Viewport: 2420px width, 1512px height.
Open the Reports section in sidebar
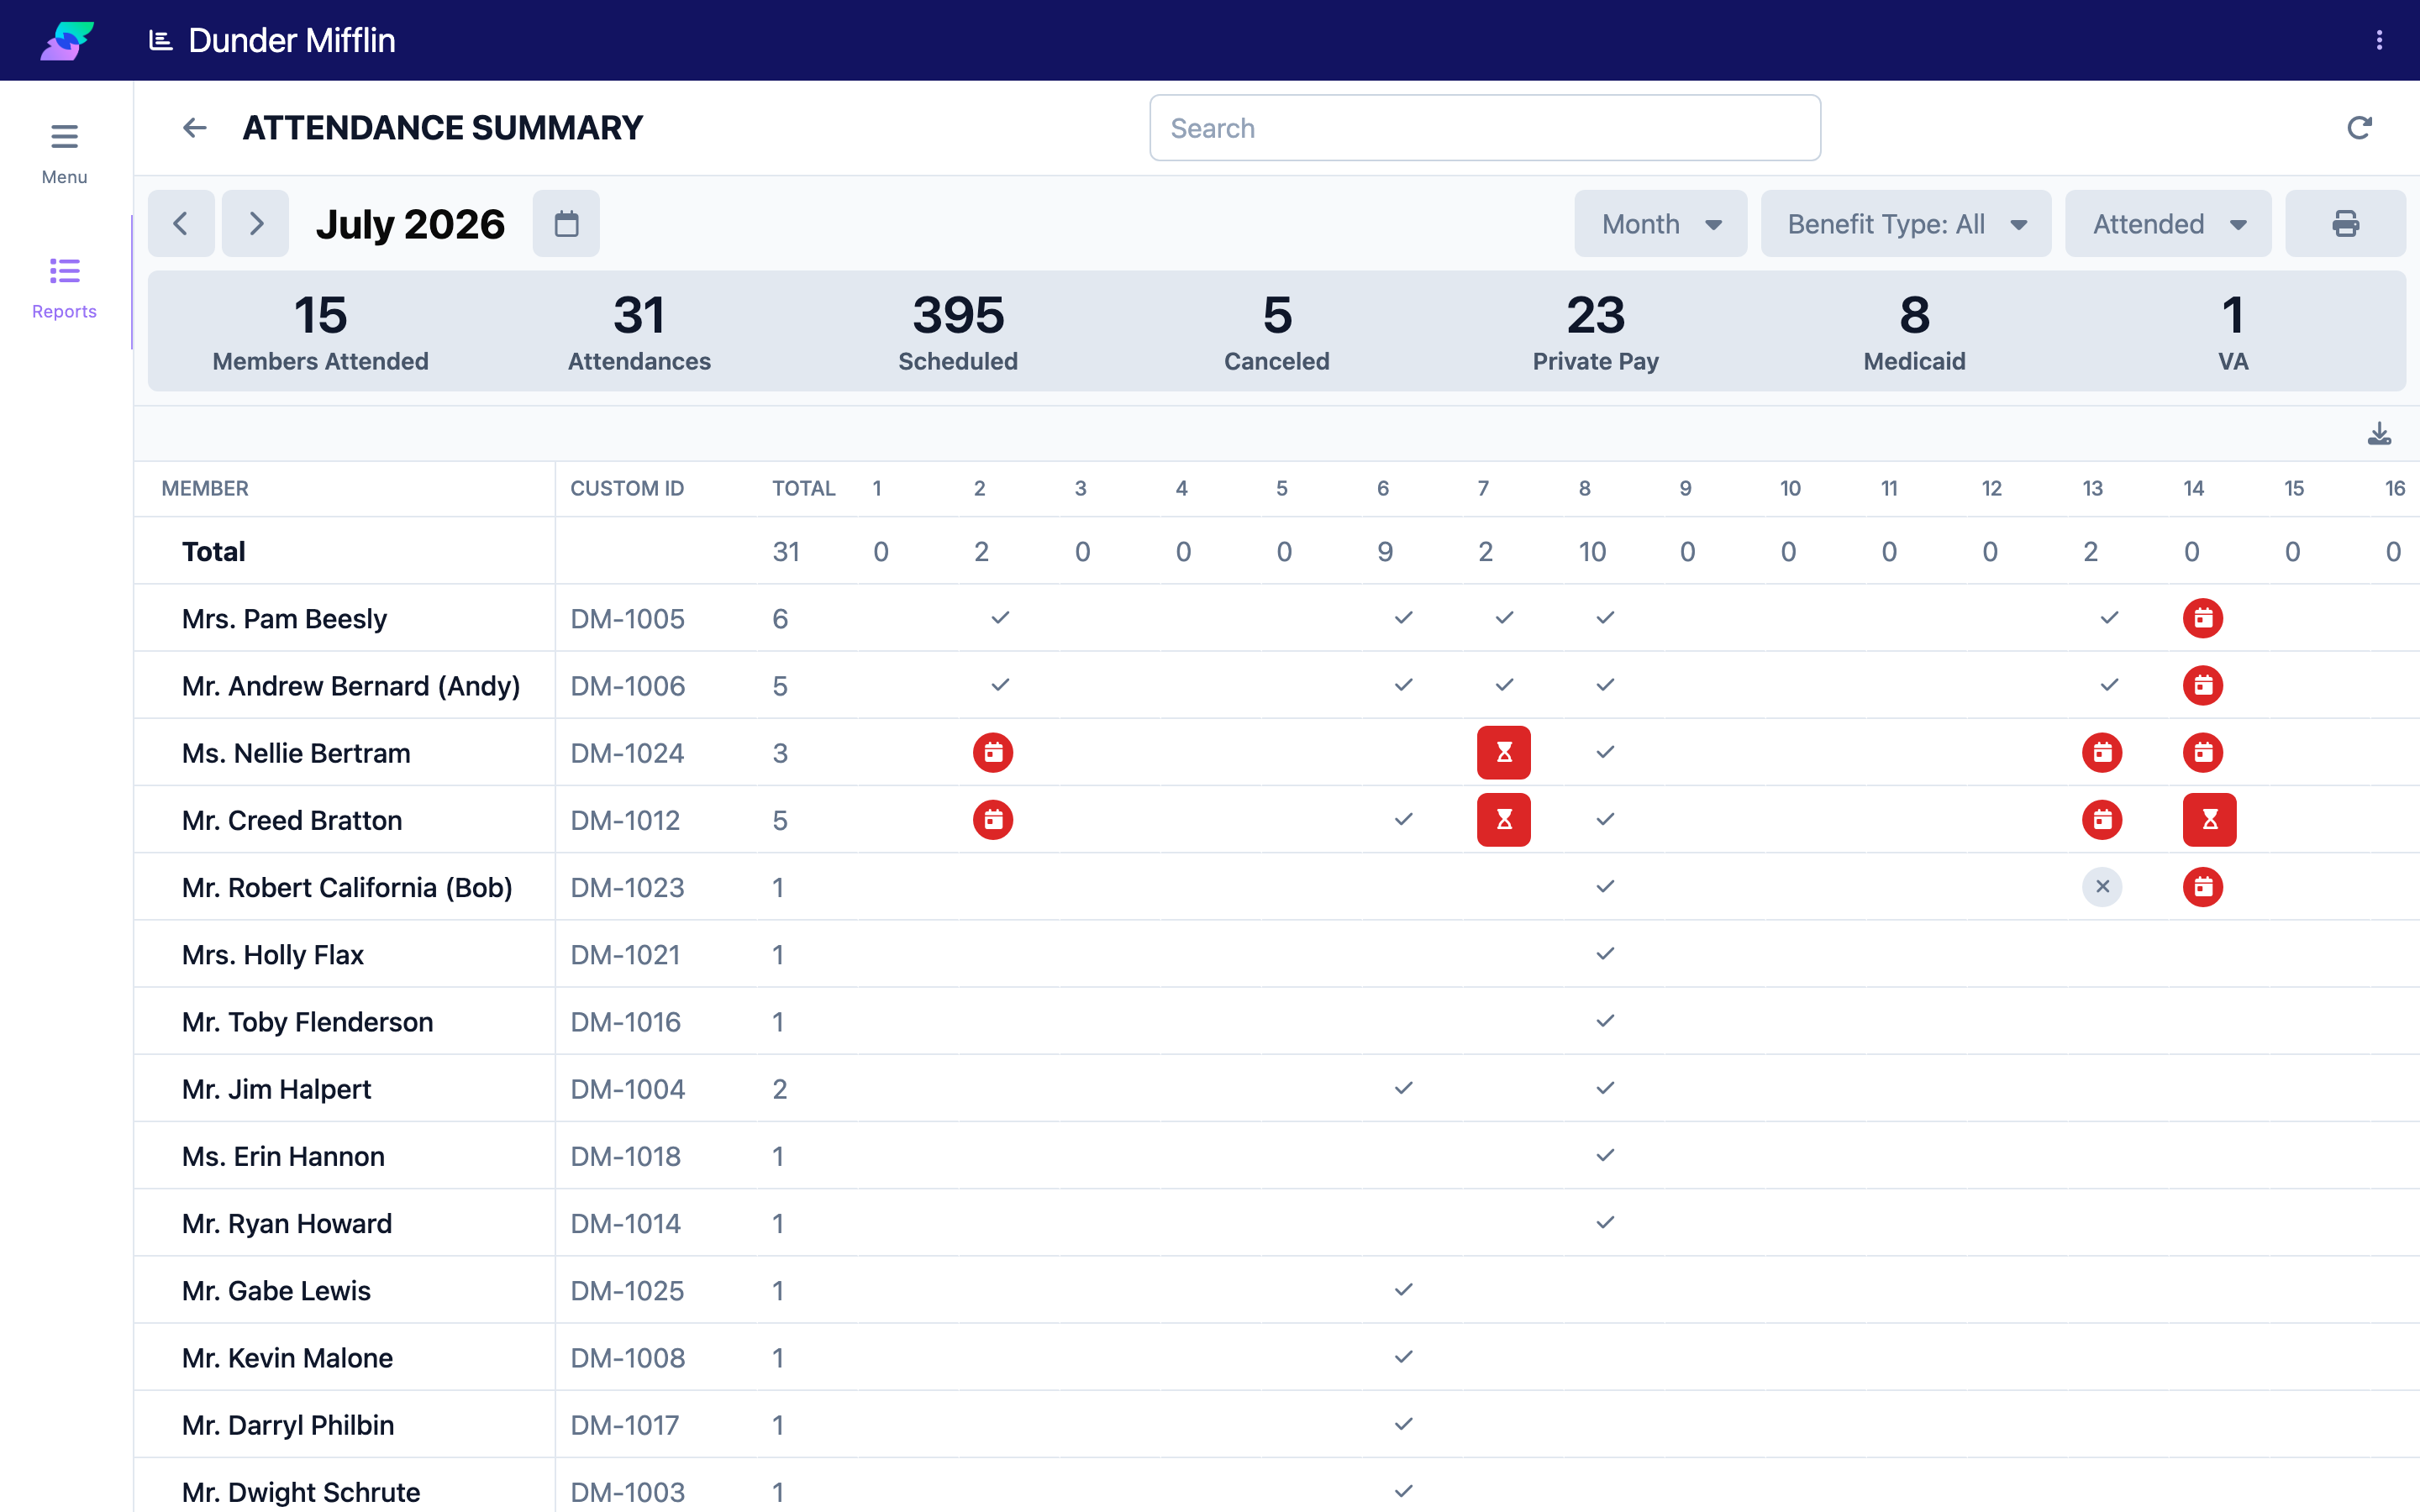click(x=64, y=288)
